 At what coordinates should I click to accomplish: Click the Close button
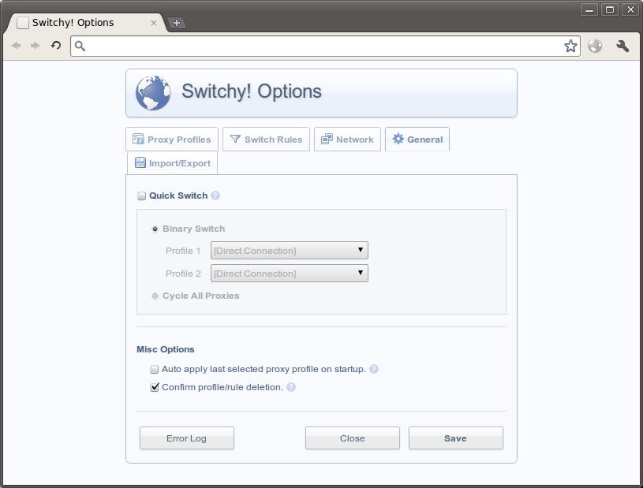click(x=352, y=438)
